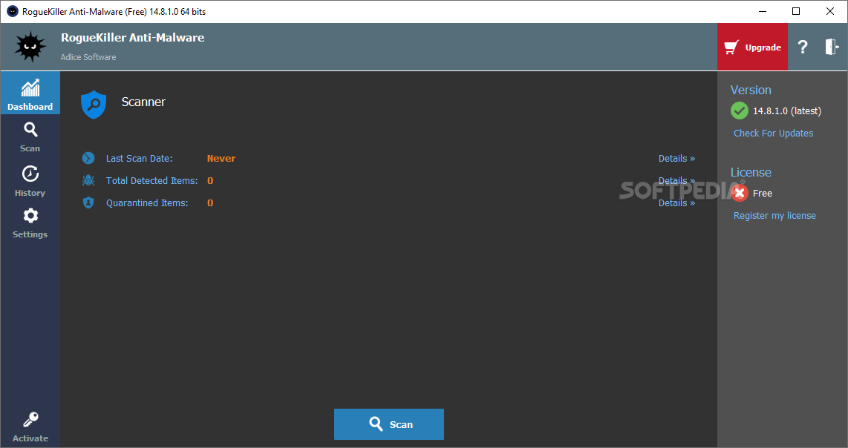Click the Version heading
848x448 pixels.
tap(751, 90)
